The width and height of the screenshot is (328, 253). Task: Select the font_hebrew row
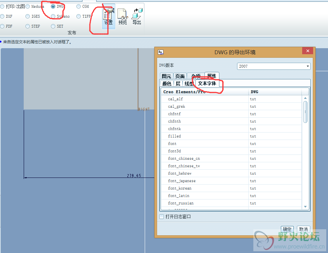tap(231, 173)
